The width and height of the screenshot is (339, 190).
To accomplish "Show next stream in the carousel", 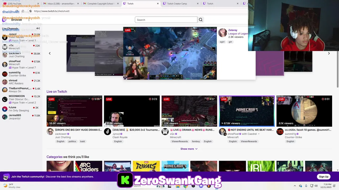I will [329, 53].
